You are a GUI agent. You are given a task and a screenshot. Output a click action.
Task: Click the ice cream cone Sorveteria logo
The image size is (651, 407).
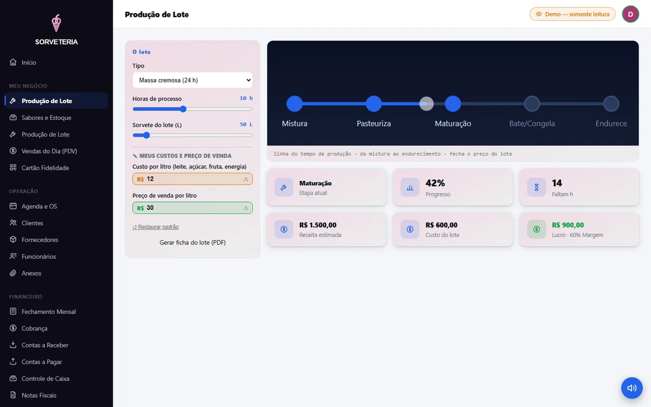click(x=56, y=23)
